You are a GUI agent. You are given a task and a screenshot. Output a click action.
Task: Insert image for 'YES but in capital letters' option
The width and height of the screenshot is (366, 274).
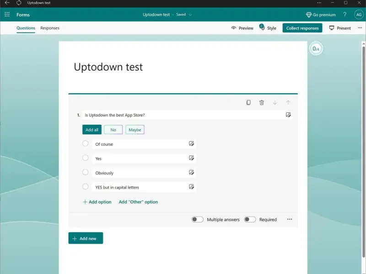(x=191, y=187)
